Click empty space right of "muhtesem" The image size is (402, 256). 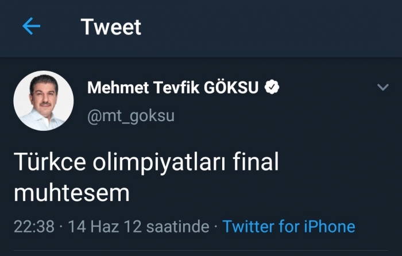point(258,193)
